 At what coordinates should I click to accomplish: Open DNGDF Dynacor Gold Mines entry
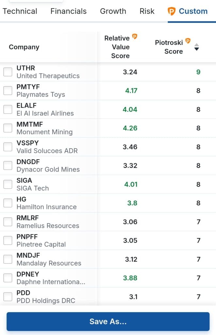point(48,166)
